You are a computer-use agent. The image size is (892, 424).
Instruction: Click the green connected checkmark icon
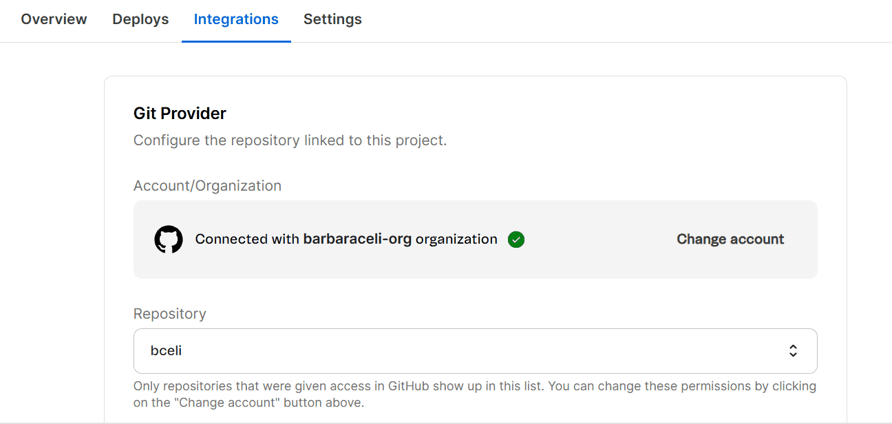click(516, 240)
